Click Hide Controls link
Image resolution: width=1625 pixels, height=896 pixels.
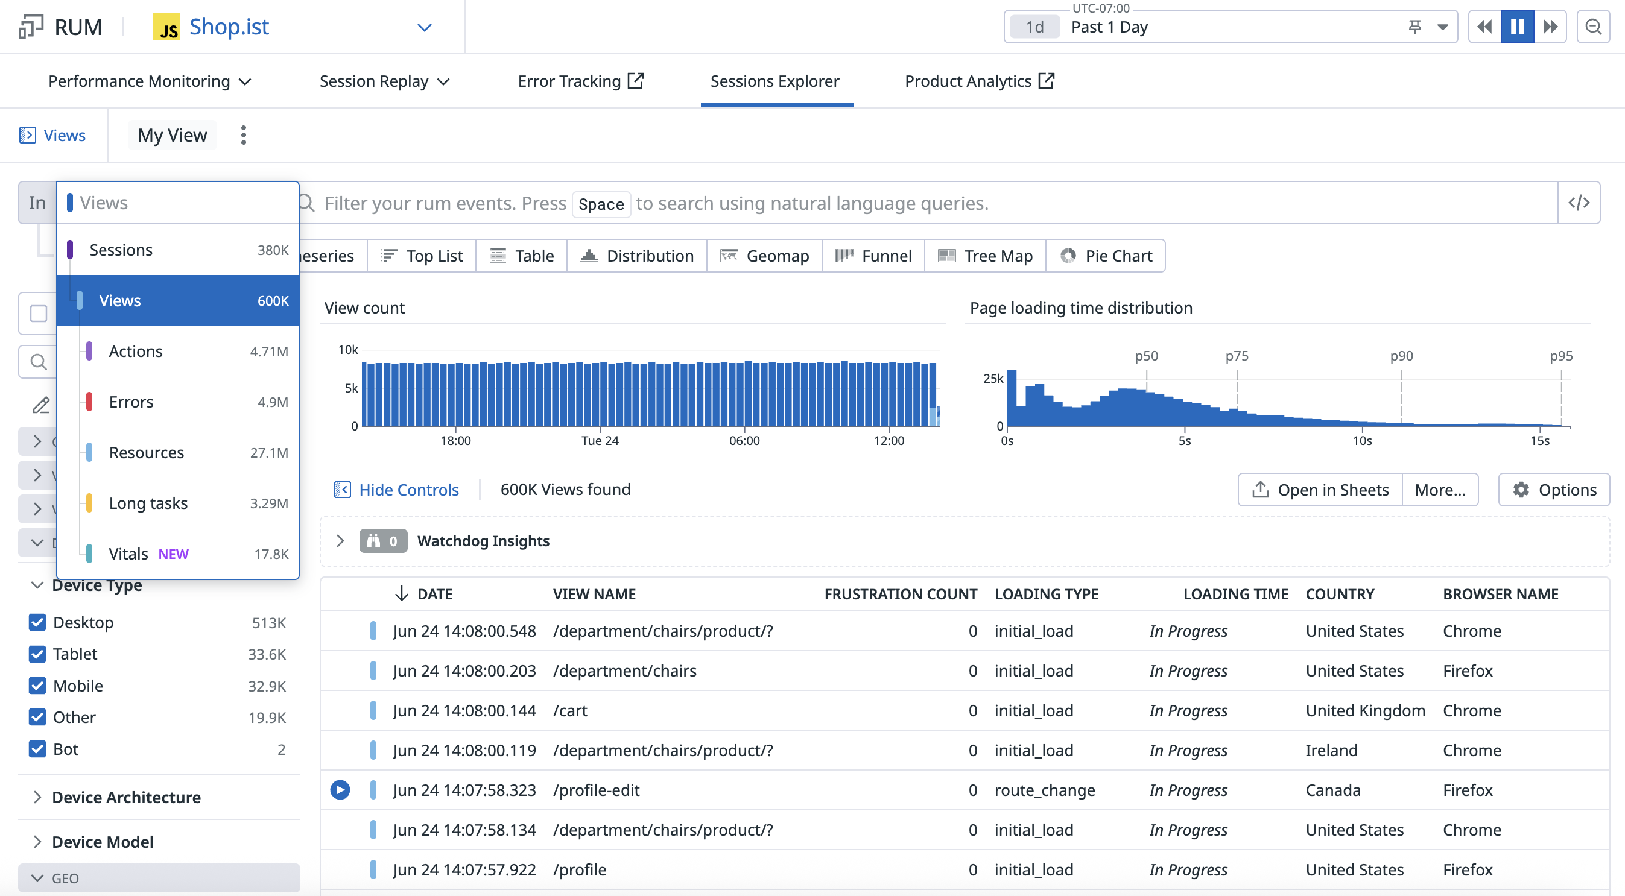pos(396,490)
